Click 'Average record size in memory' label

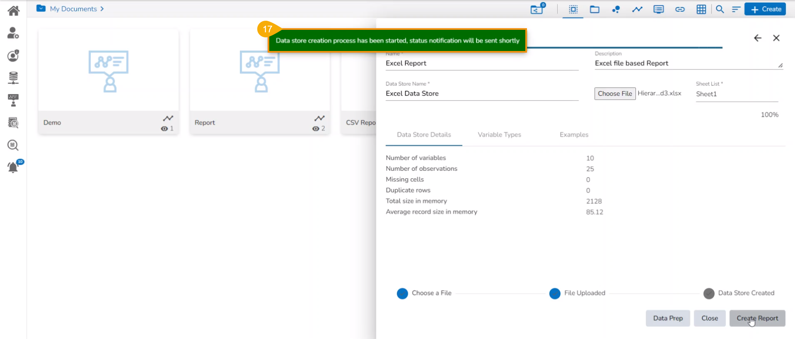[432, 212]
